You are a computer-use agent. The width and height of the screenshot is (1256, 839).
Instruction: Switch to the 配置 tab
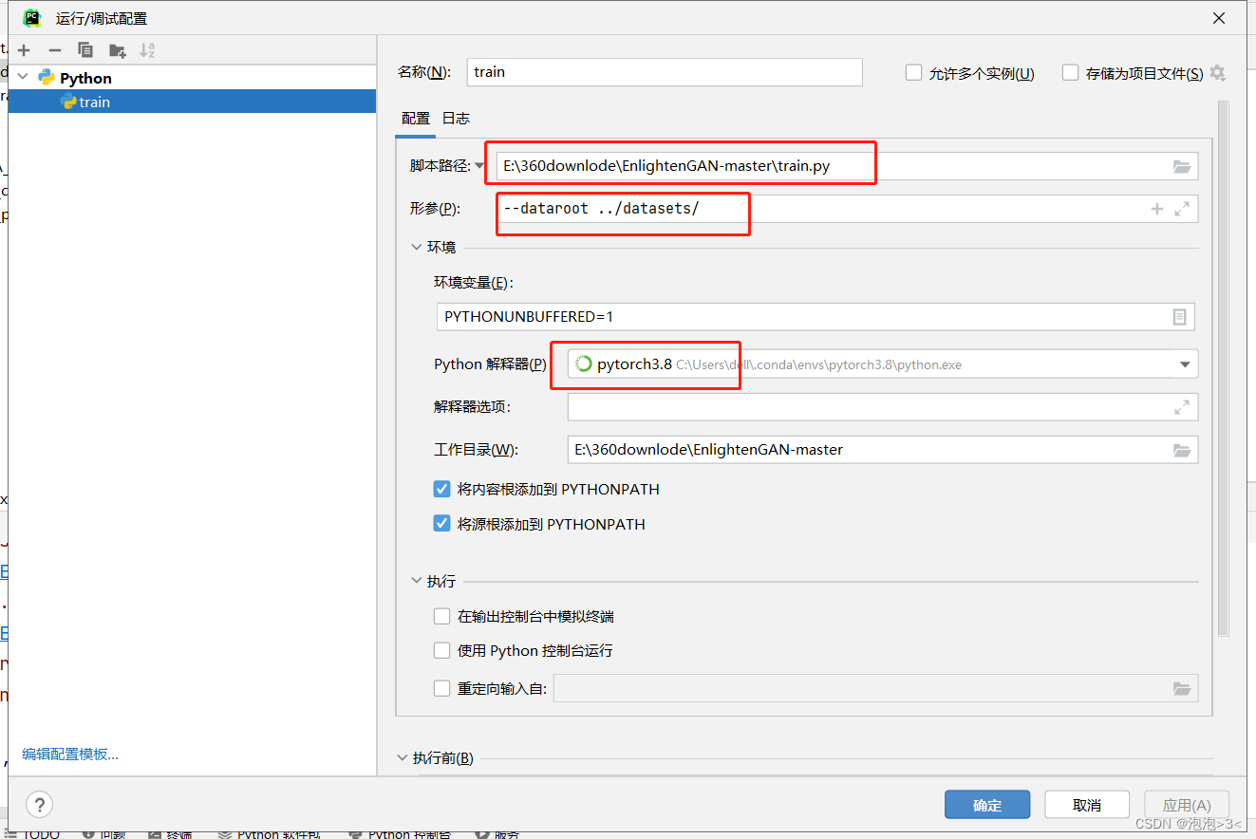point(415,118)
